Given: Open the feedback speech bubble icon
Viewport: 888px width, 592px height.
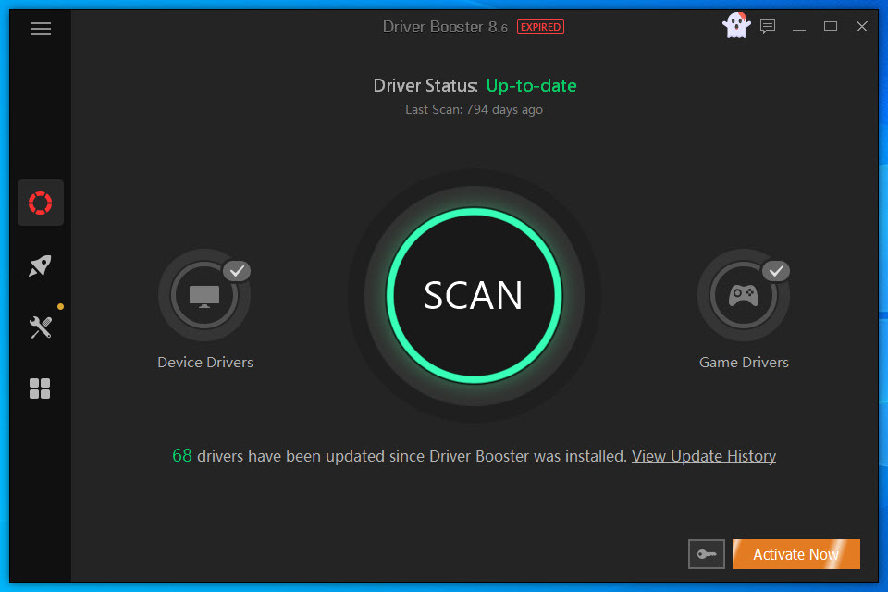Looking at the screenshot, I should pos(768,27).
